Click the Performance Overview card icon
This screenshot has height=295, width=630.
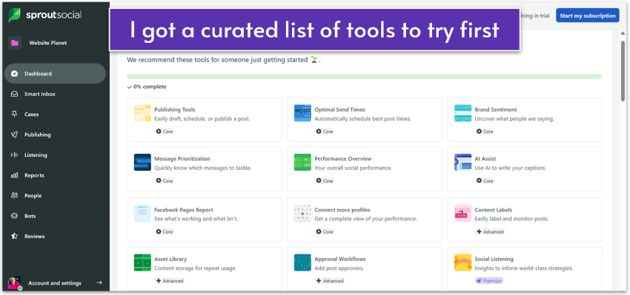pos(302,163)
